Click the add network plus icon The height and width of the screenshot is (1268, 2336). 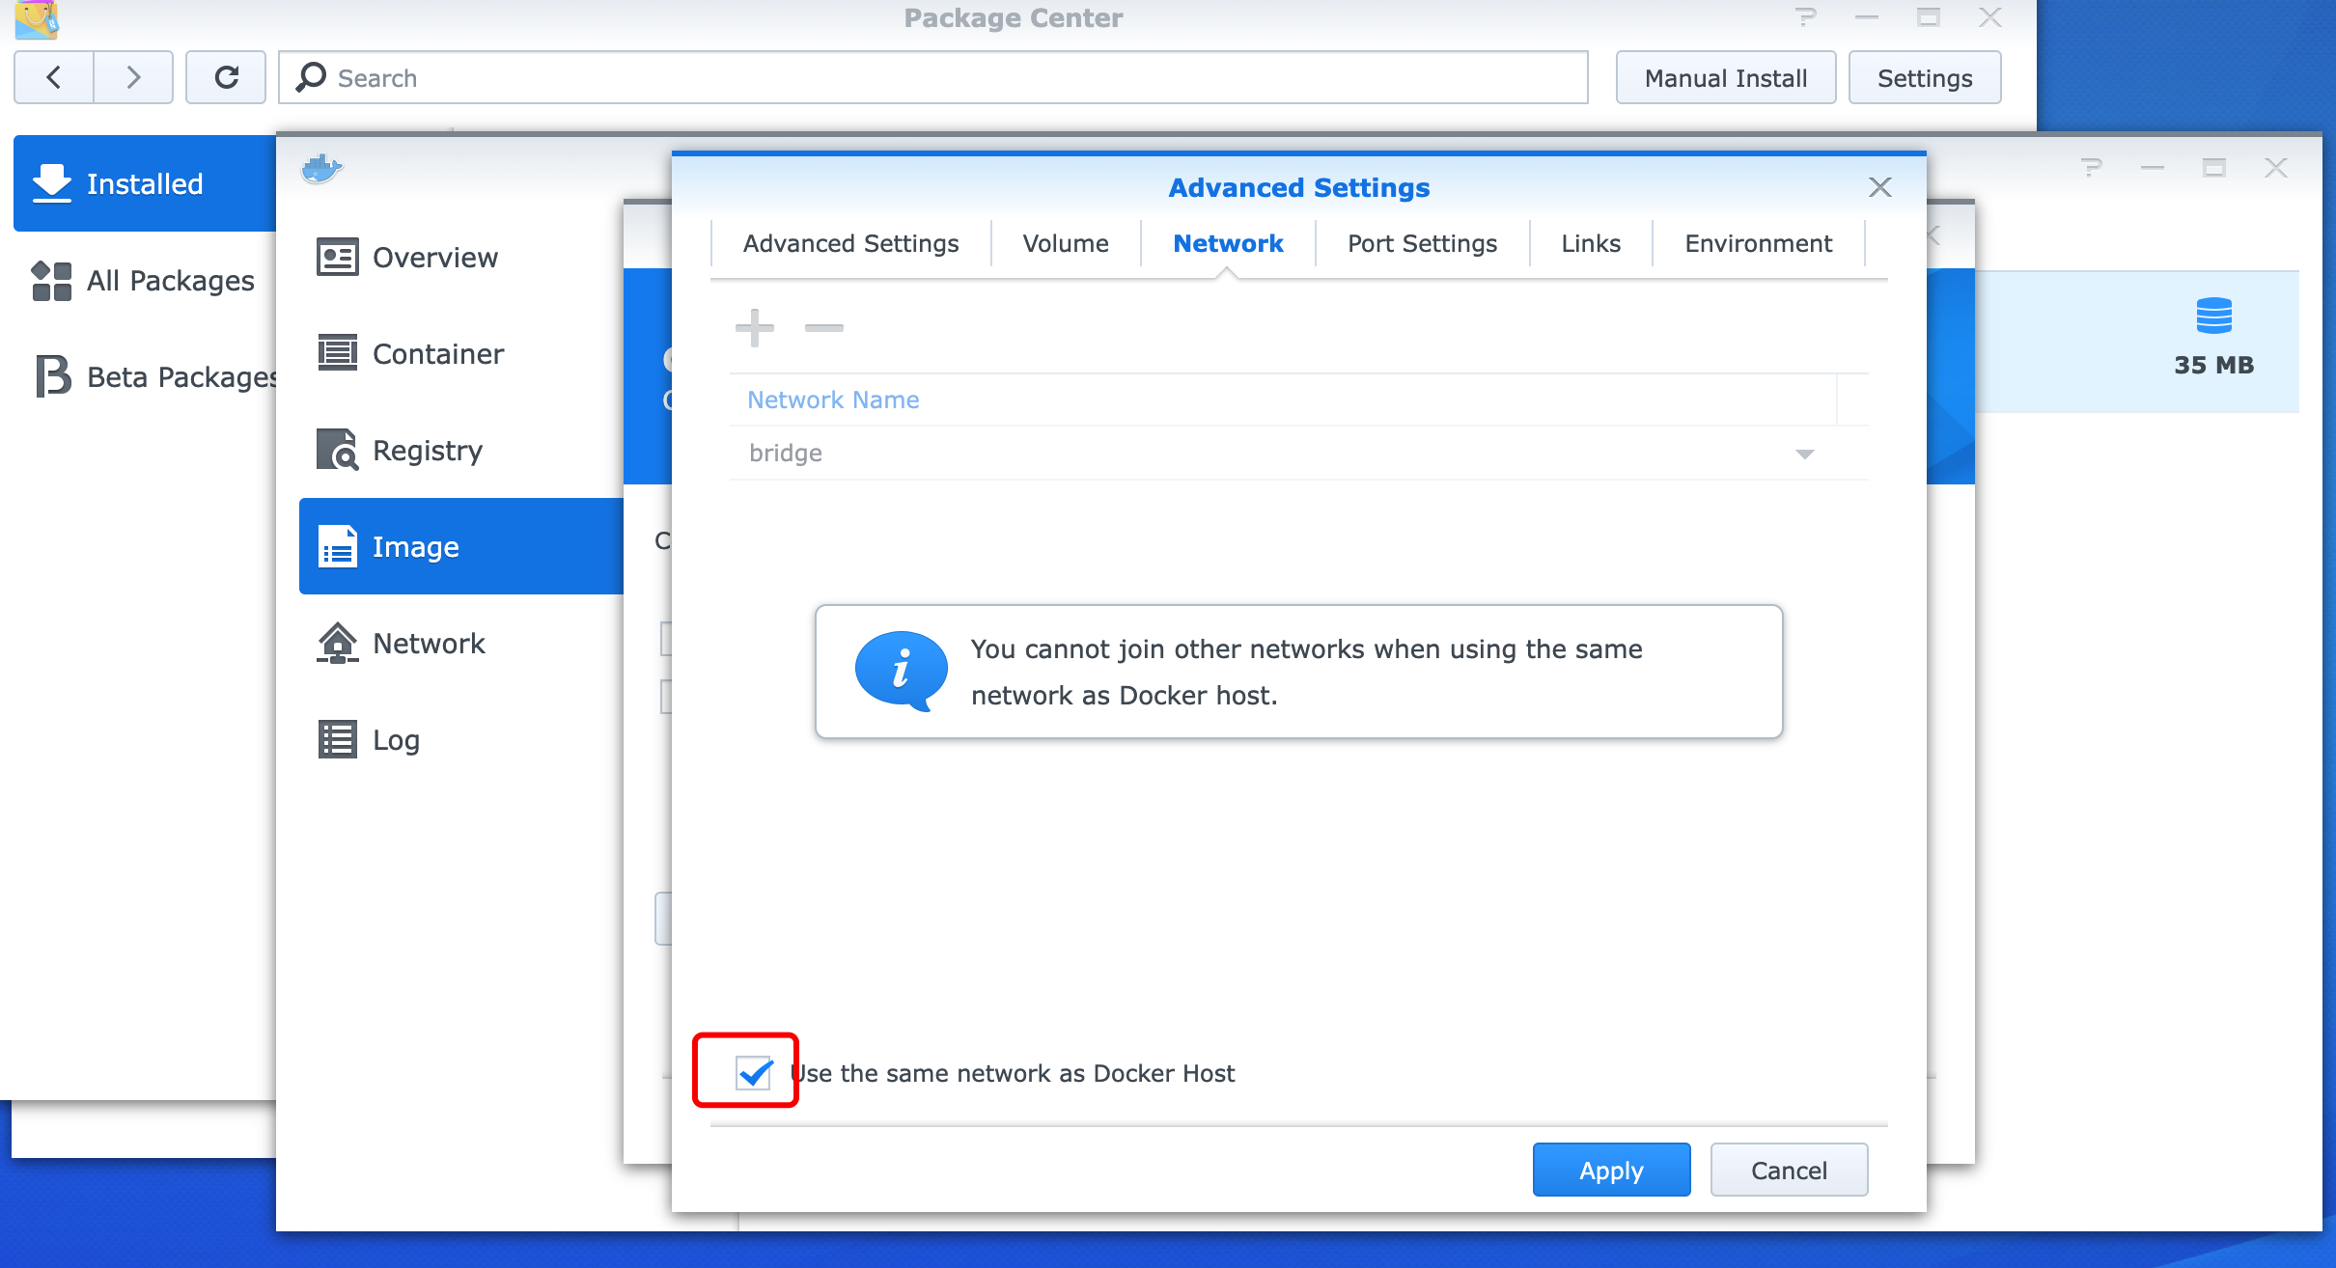(754, 328)
